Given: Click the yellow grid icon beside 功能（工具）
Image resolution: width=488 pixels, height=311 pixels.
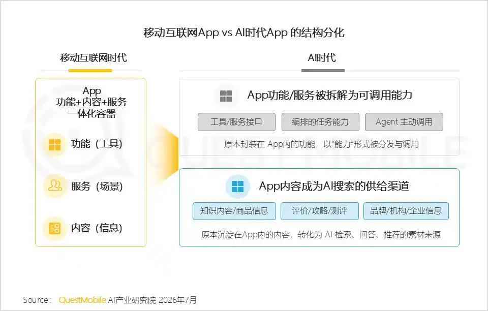Looking at the screenshot, I should coord(55,144).
